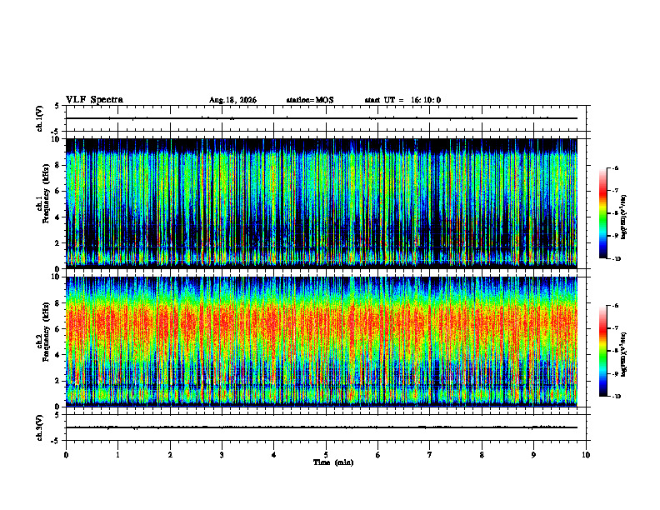Click the "ch.3(V)" waveform axis label
Screen dimensions: 660x510
pos(39,427)
